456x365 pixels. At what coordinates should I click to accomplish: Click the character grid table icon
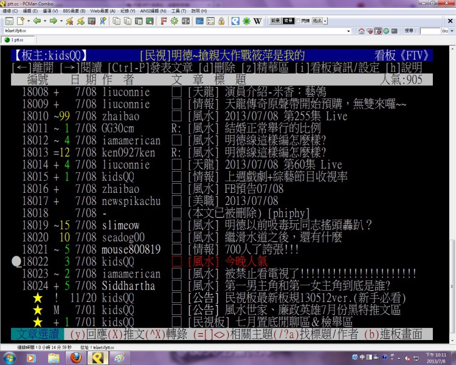click(x=210, y=21)
